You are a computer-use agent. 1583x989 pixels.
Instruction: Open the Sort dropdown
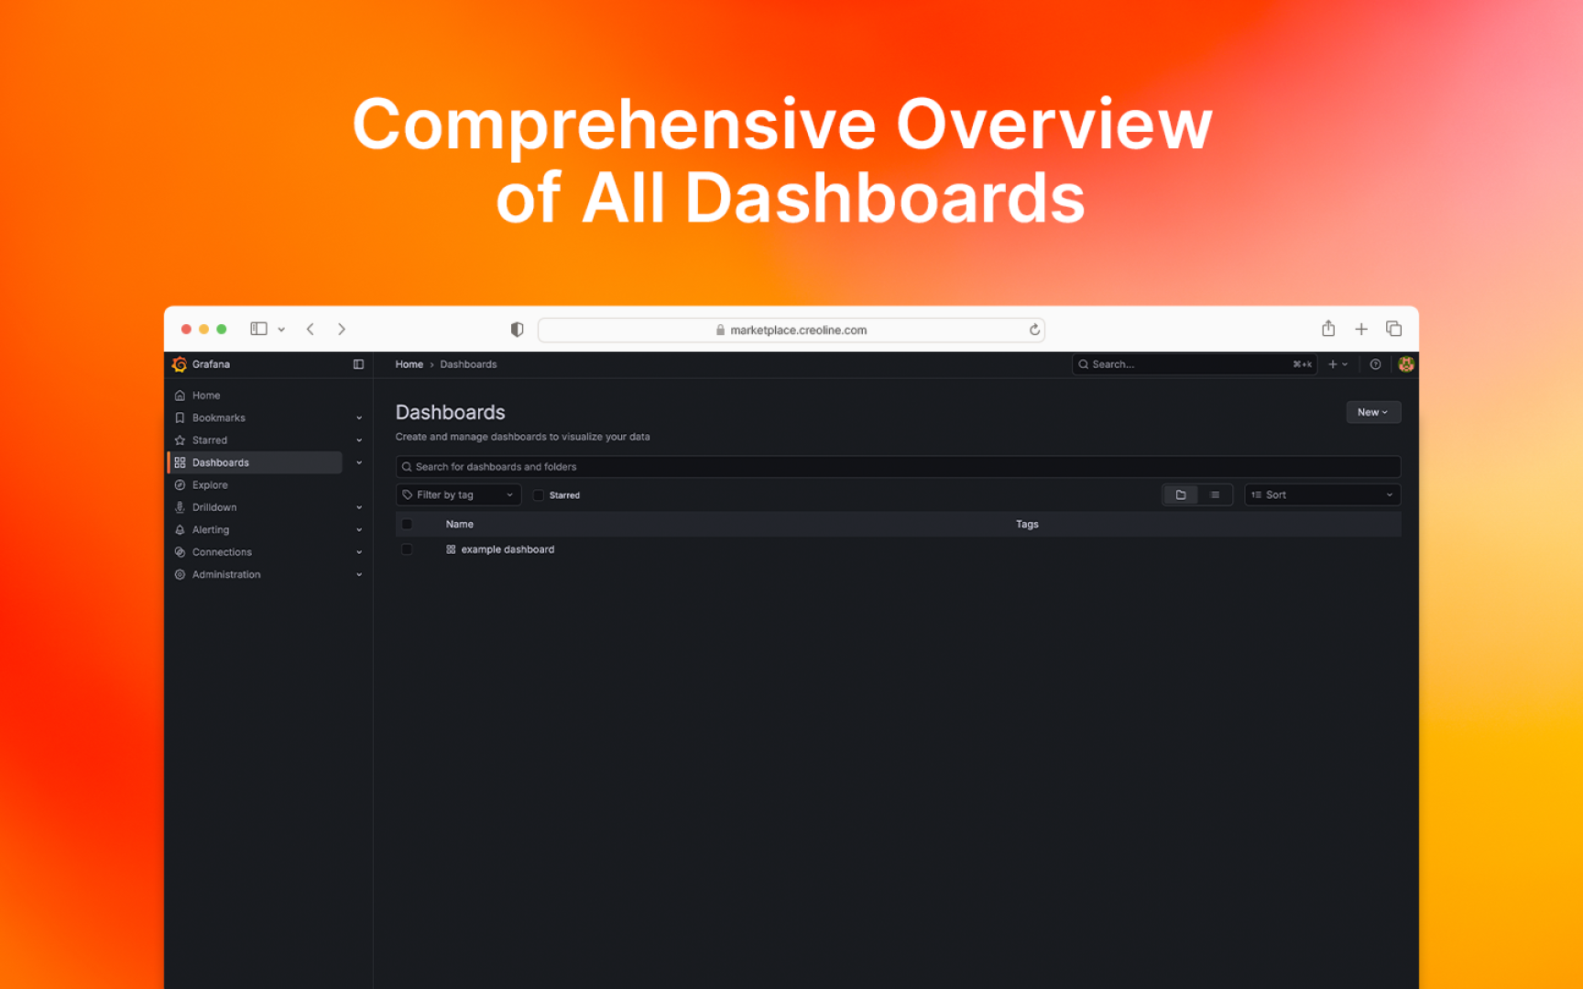(x=1321, y=495)
